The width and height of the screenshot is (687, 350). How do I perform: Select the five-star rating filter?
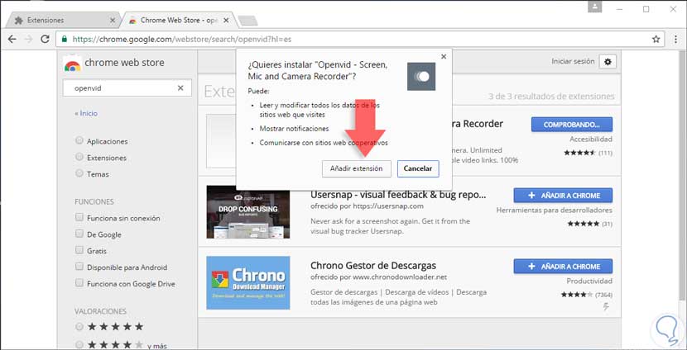pos(79,326)
